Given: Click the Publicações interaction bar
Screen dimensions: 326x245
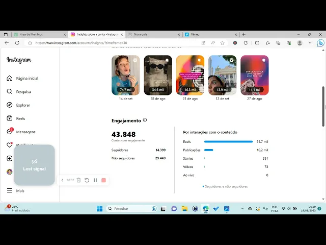Looking at the screenshot, I should pyautogui.click(x=208, y=150).
